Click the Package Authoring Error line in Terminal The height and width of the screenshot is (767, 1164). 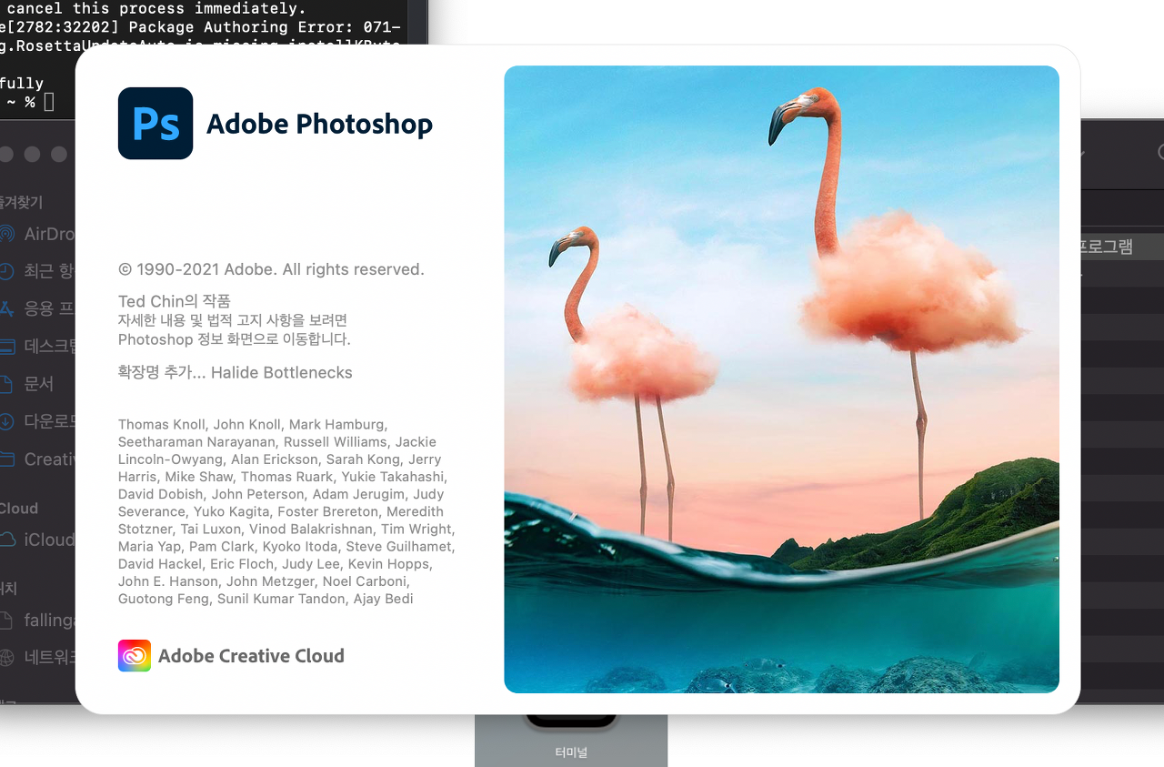click(200, 27)
